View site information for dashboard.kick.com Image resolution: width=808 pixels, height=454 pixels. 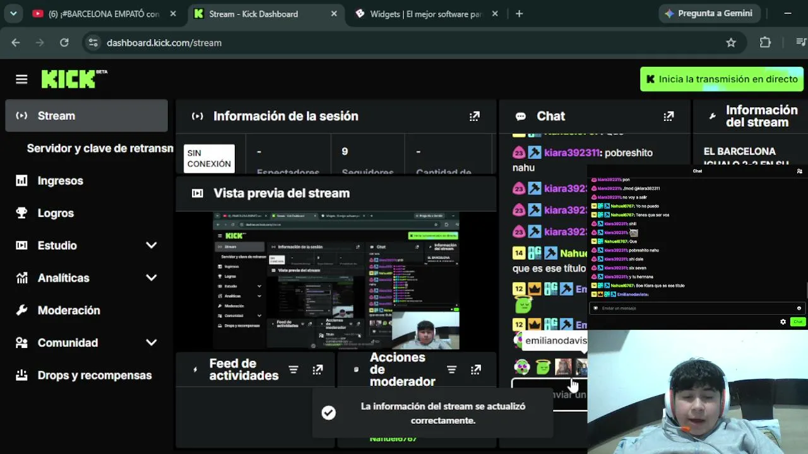[93, 43]
